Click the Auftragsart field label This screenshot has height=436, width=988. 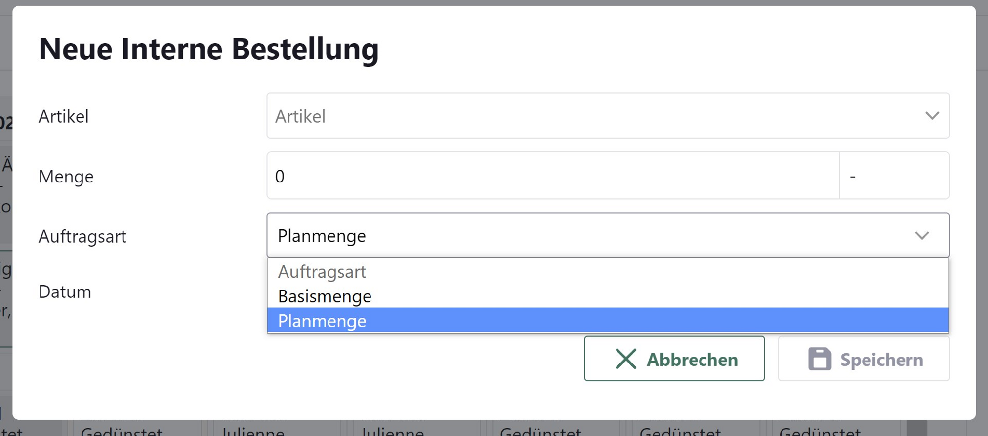point(82,237)
